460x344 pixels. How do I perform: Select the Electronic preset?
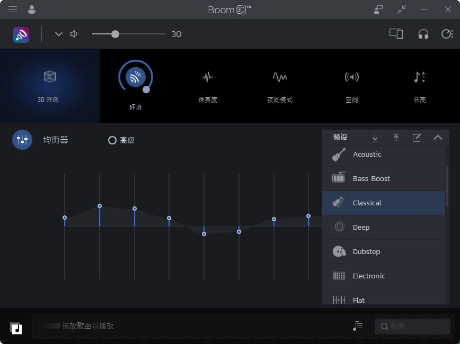[384, 276]
